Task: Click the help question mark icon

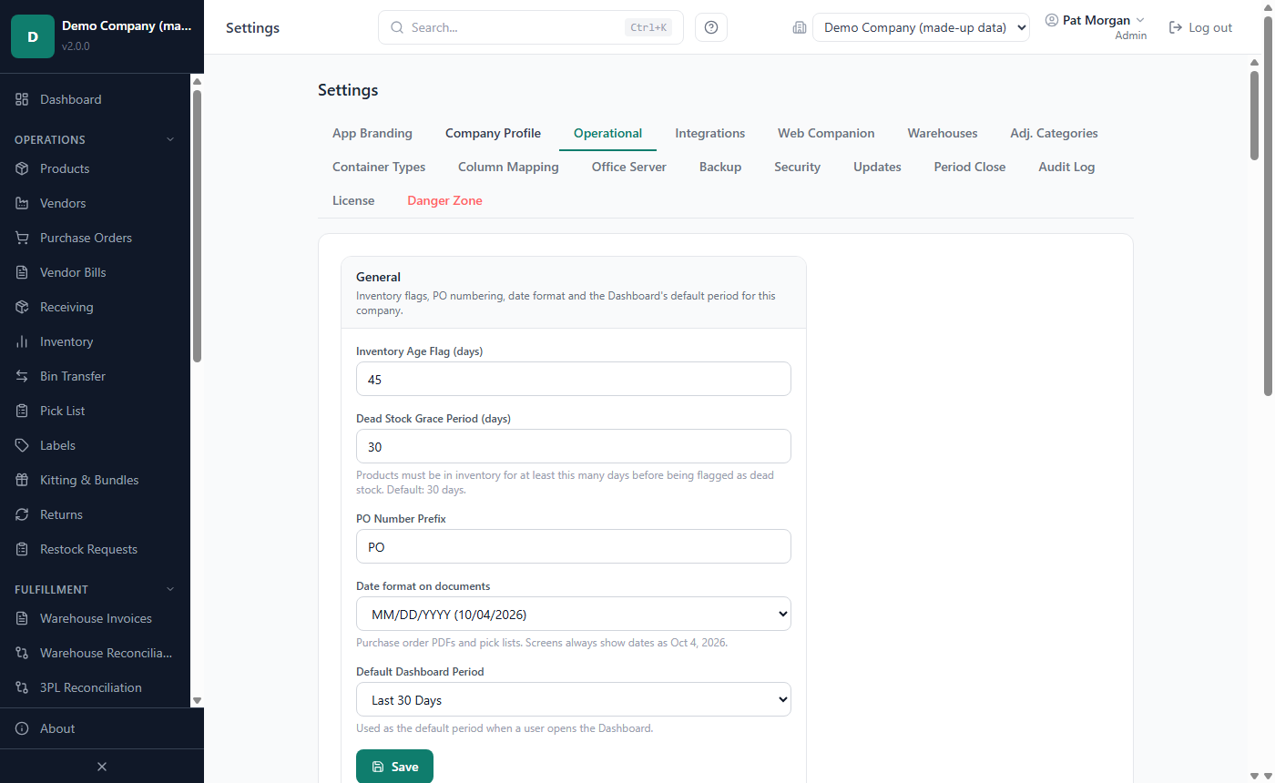Action: coord(711,27)
